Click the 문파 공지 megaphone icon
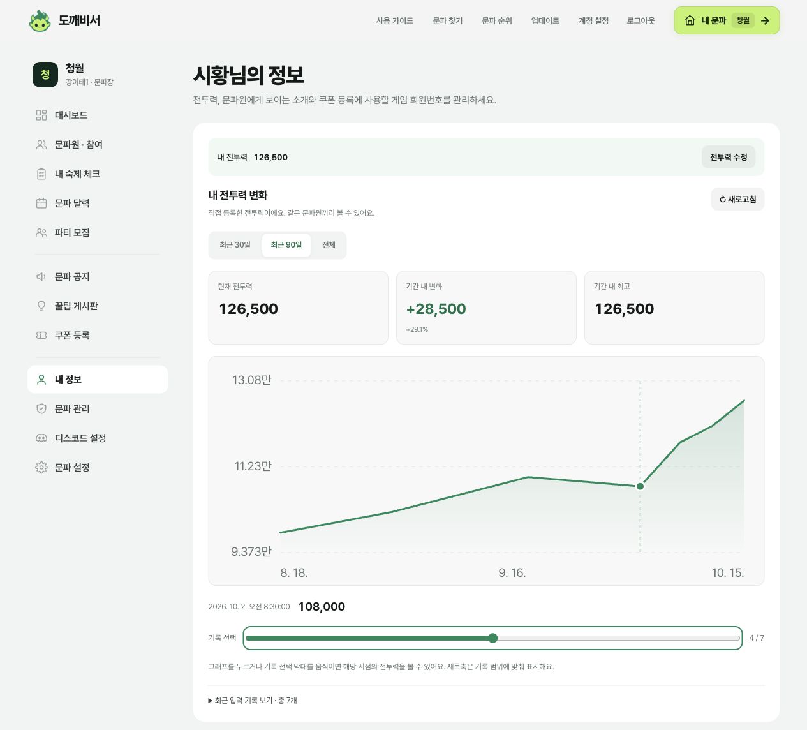The width and height of the screenshot is (807, 730). pos(41,276)
